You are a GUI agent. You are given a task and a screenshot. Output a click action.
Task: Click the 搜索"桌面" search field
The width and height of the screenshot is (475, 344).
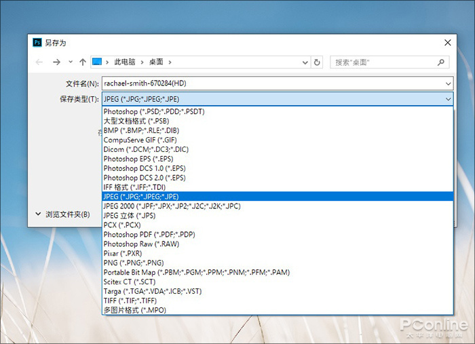(389, 62)
